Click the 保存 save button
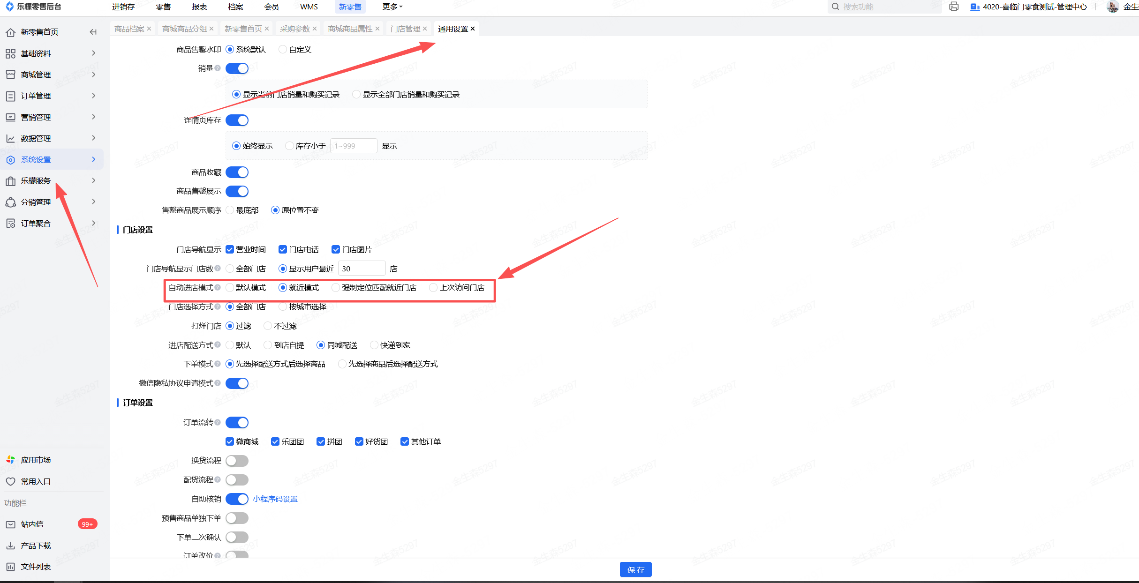Screen dimensions: 1139x583 (635, 569)
